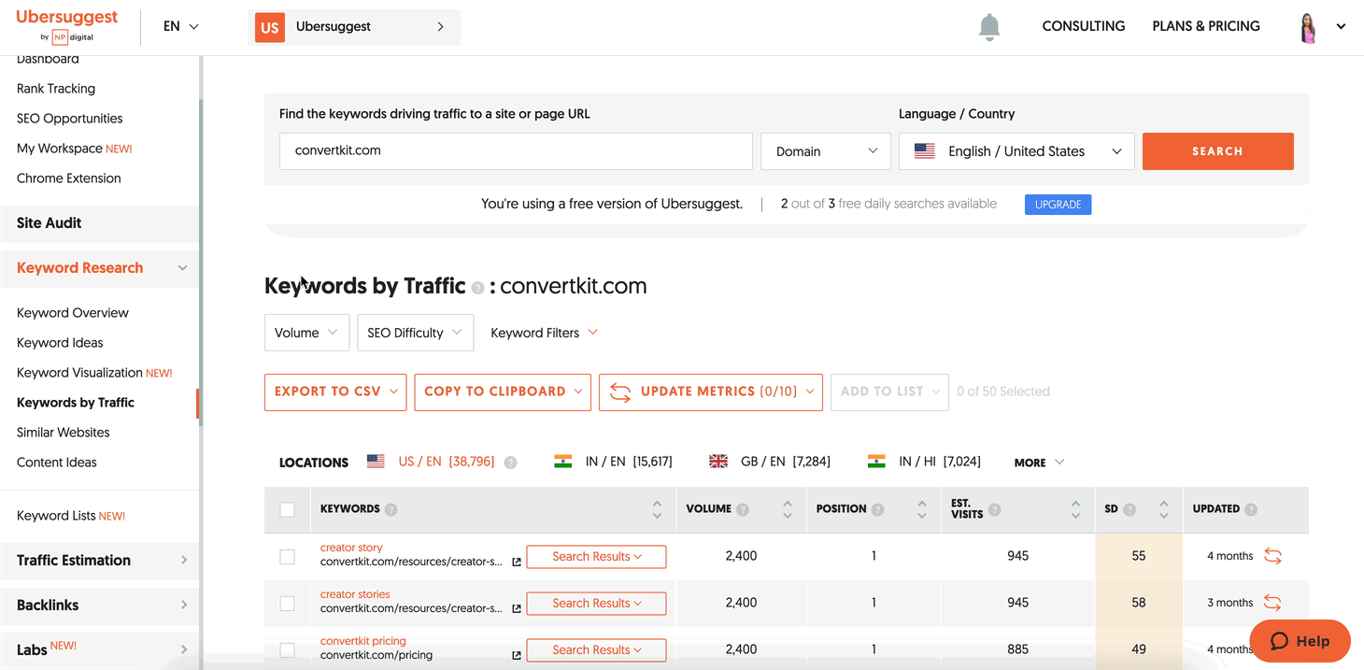
Task: Go to Keyword Ideas
Action: click(60, 343)
